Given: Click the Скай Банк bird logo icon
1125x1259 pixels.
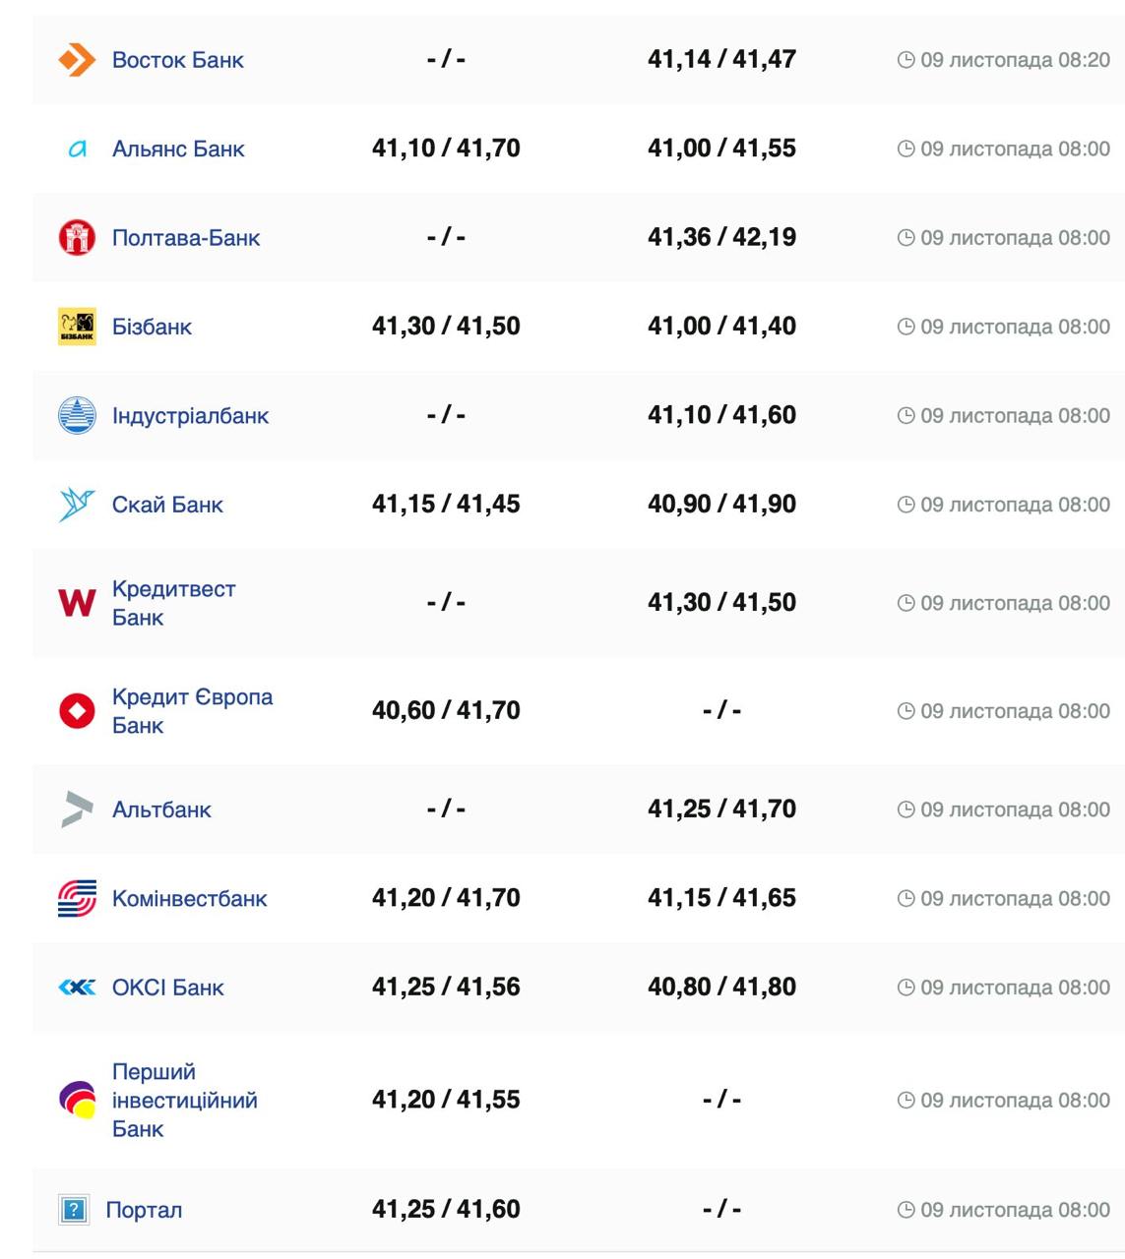Looking at the screenshot, I should (77, 505).
